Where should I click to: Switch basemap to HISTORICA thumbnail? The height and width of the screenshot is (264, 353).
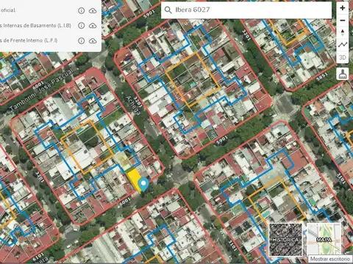tap(285, 240)
